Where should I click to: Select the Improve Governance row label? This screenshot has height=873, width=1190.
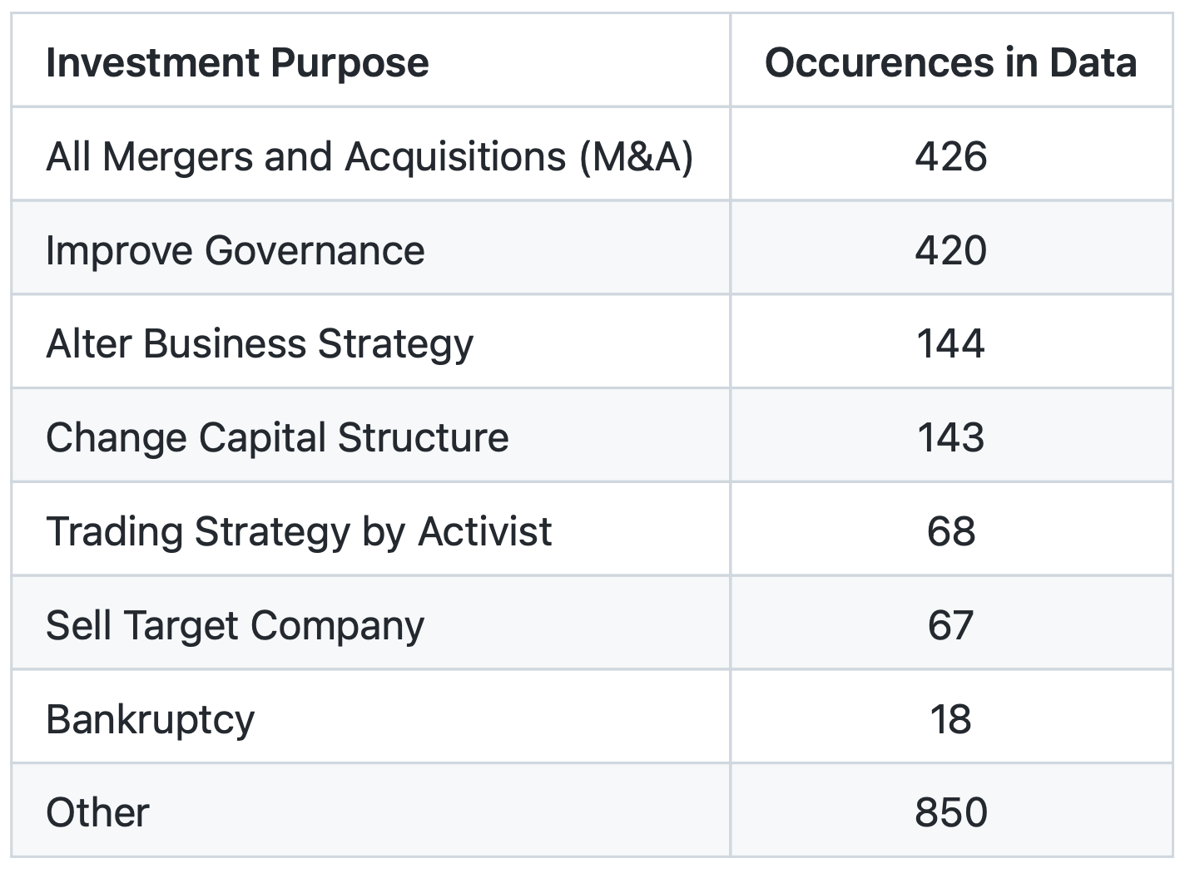pyautogui.click(x=236, y=250)
